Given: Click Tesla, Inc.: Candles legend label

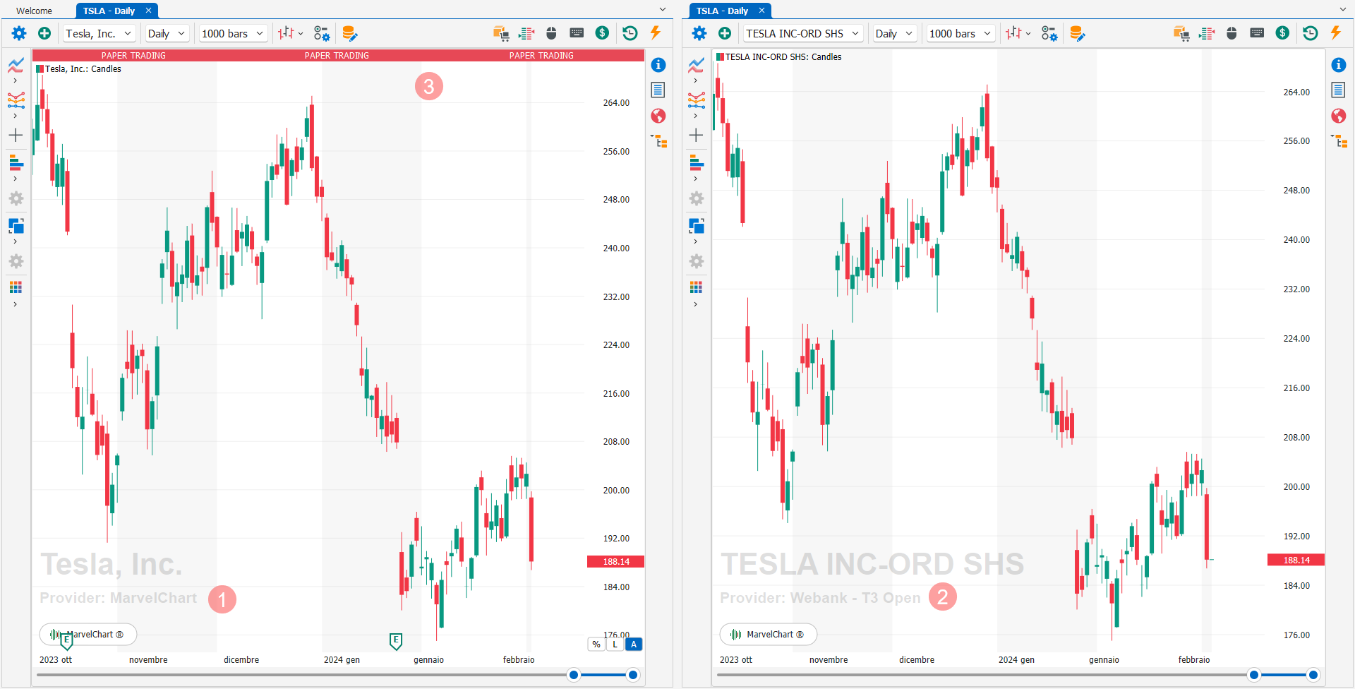Looking at the screenshot, I should coord(83,69).
